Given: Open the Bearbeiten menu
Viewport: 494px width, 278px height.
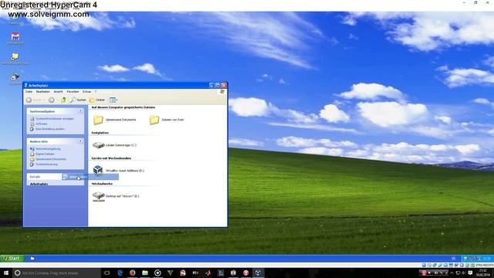Looking at the screenshot, I should pos(43,92).
